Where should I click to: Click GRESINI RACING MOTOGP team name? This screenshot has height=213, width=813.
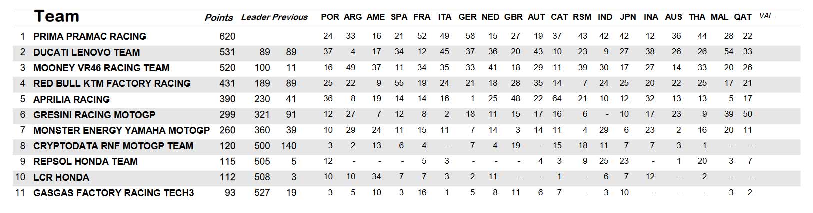(x=94, y=115)
